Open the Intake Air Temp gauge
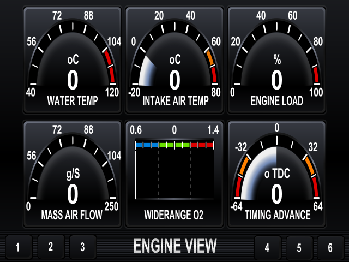Viewport: 349px width, 262px height. [174, 60]
